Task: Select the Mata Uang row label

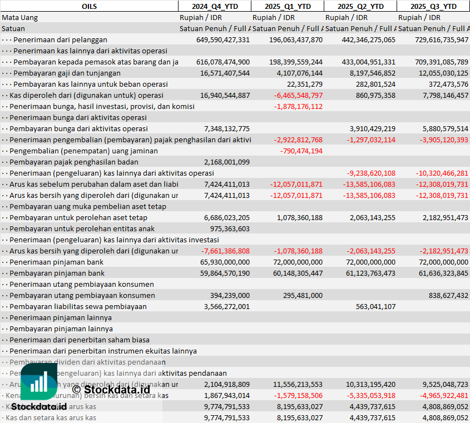Action: pos(20,17)
